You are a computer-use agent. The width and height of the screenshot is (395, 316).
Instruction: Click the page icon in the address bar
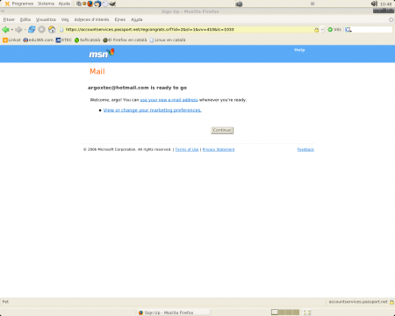tap(61, 30)
